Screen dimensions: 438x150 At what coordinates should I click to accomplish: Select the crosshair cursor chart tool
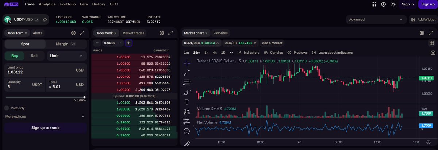coord(187,62)
